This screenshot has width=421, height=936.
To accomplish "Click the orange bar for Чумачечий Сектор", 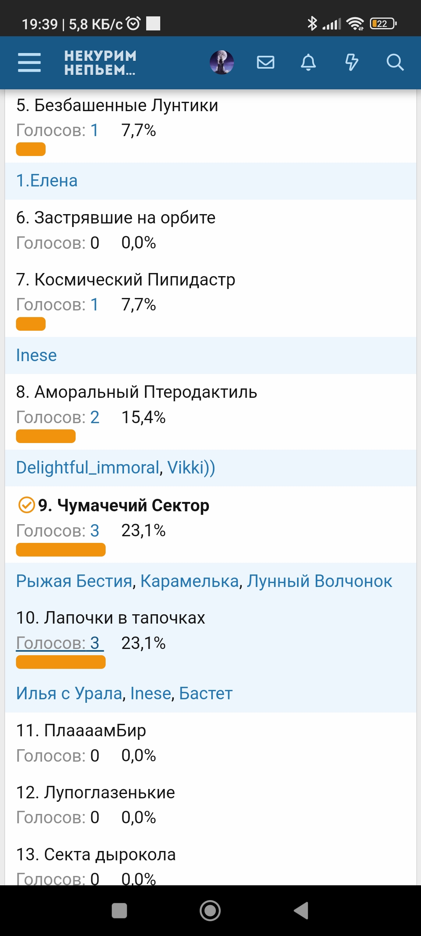I will [61, 550].
